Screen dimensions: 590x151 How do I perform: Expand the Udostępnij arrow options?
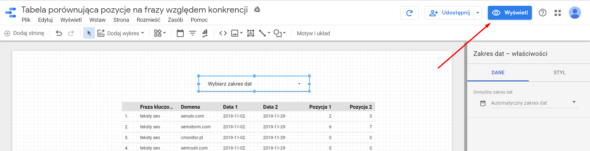(478, 13)
